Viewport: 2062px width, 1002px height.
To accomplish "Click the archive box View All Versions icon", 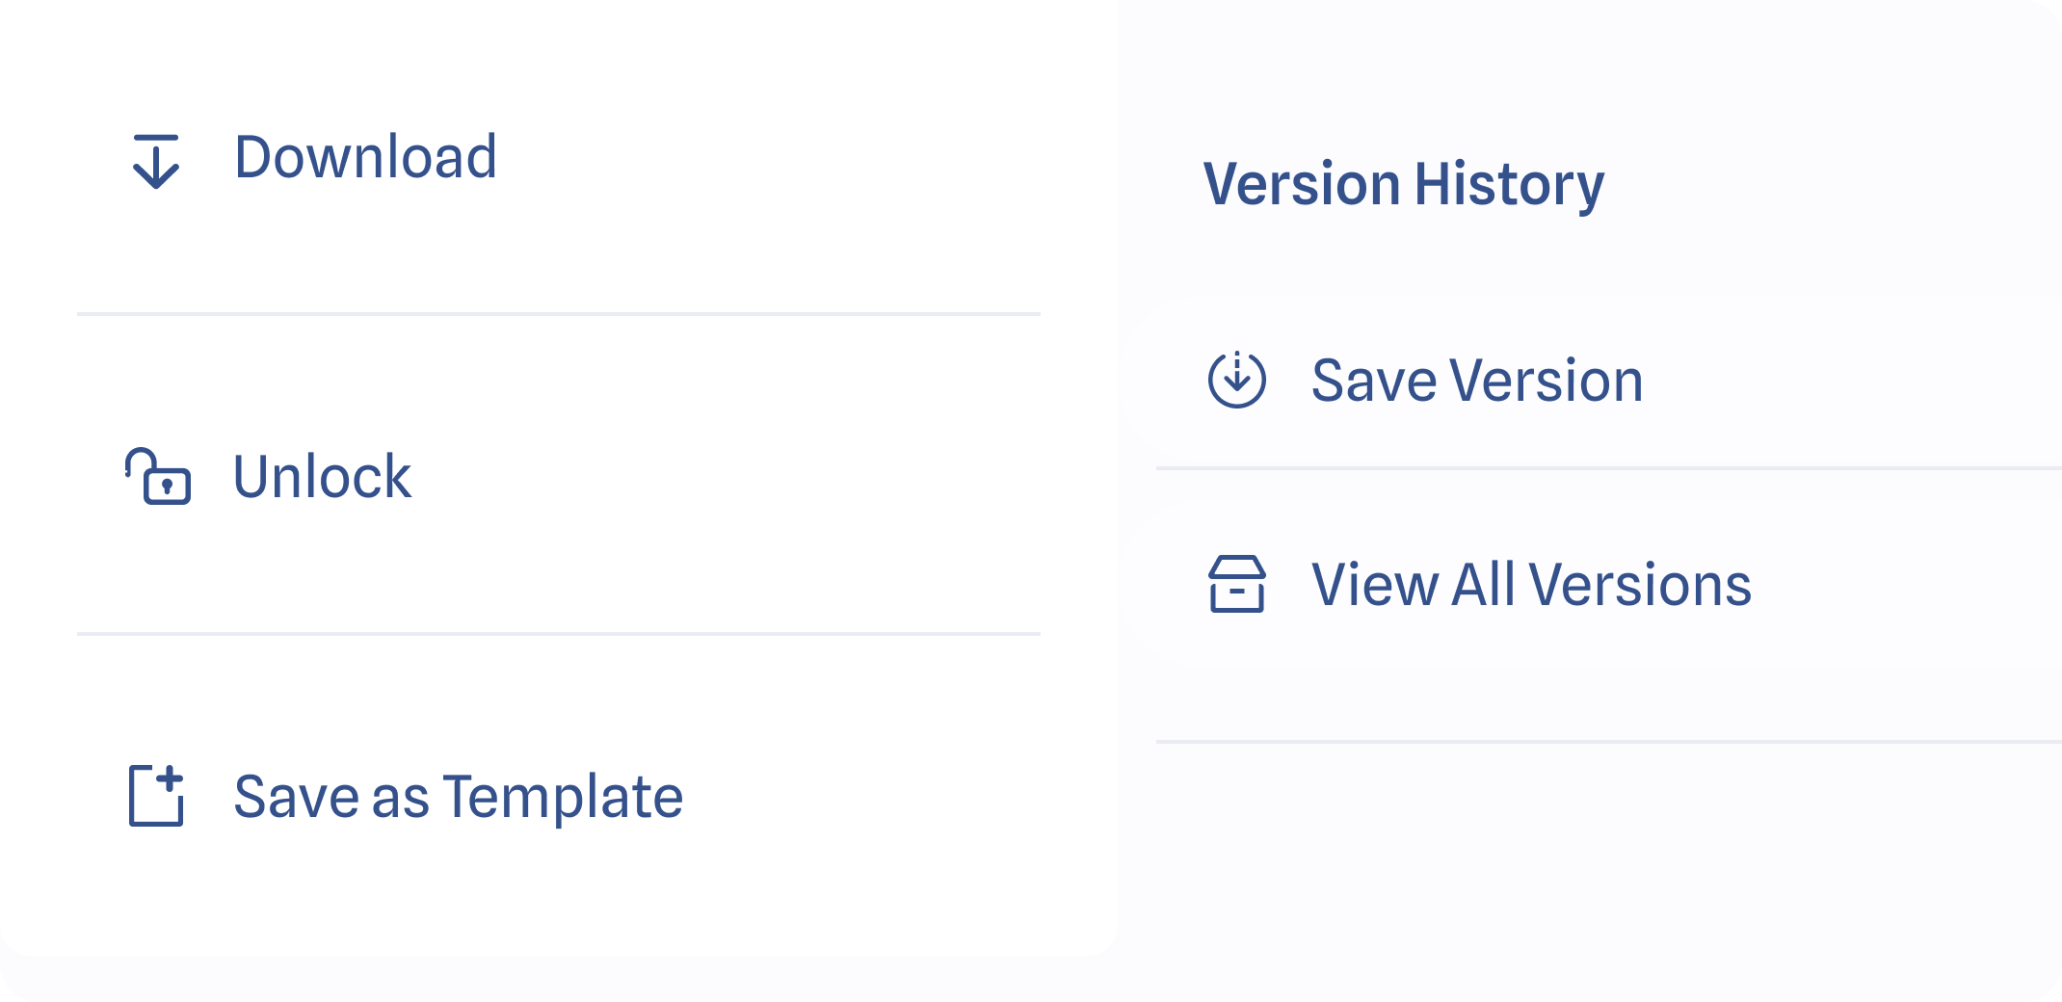I will (x=1236, y=584).
